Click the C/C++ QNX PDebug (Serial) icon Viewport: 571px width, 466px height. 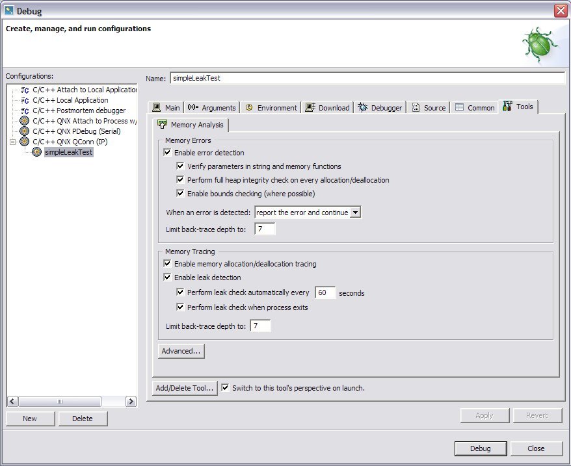(x=25, y=131)
